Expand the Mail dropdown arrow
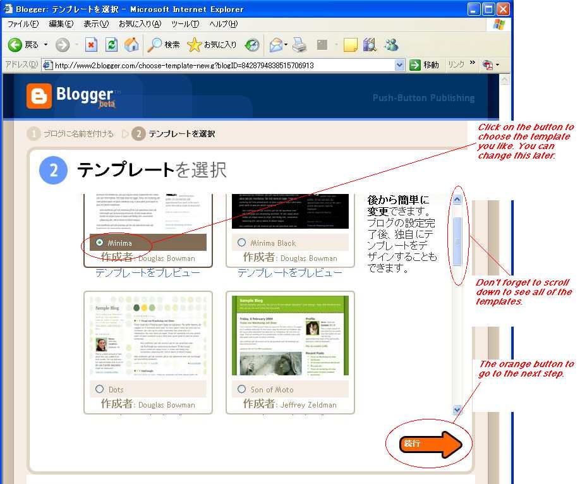 coord(286,45)
